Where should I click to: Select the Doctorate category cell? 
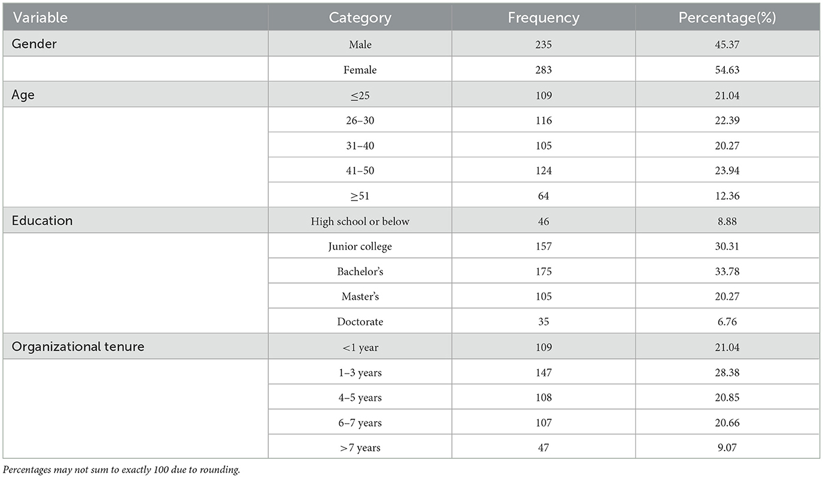pyautogui.click(x=360, y=322)
